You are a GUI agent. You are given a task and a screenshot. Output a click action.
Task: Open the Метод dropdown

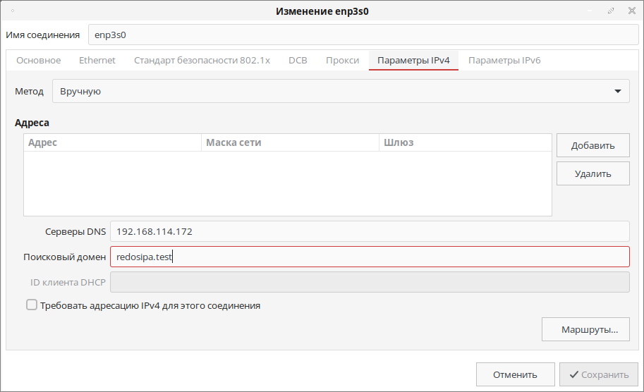(x=341, y=91)
